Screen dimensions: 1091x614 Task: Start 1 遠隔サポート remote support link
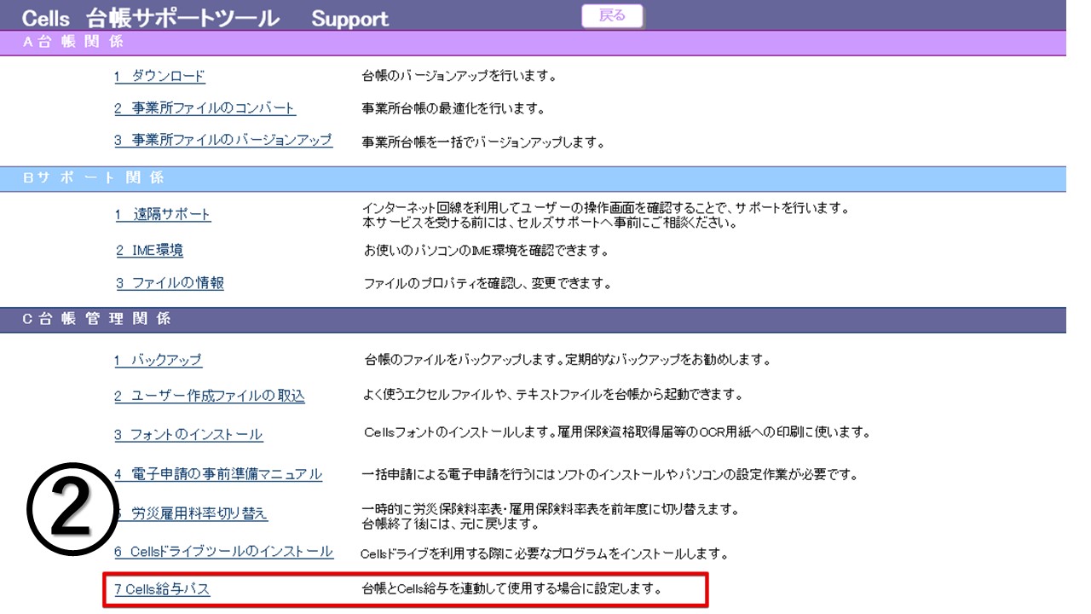pyautogui.click(x=163, y=215)
